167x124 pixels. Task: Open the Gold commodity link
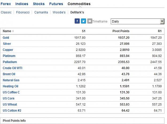tap(6, 37)
